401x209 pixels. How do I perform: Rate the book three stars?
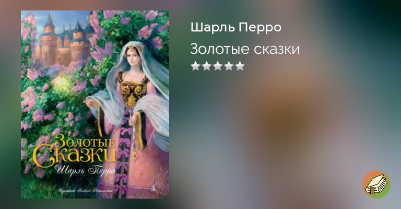pyautogui.click(x=218, y=66)
